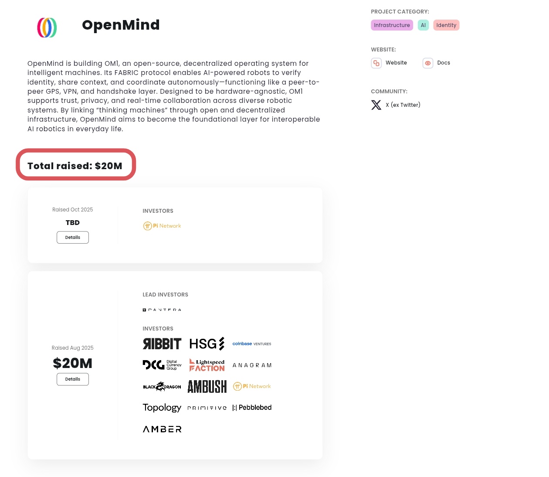
Task: Open the Docs eye icon
Action: (428, 63)
